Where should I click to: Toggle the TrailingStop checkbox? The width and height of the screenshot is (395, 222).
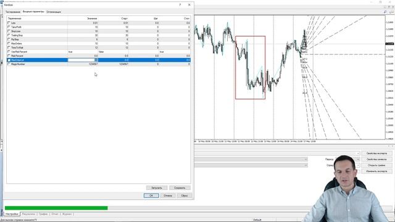(x=9, y=35)
